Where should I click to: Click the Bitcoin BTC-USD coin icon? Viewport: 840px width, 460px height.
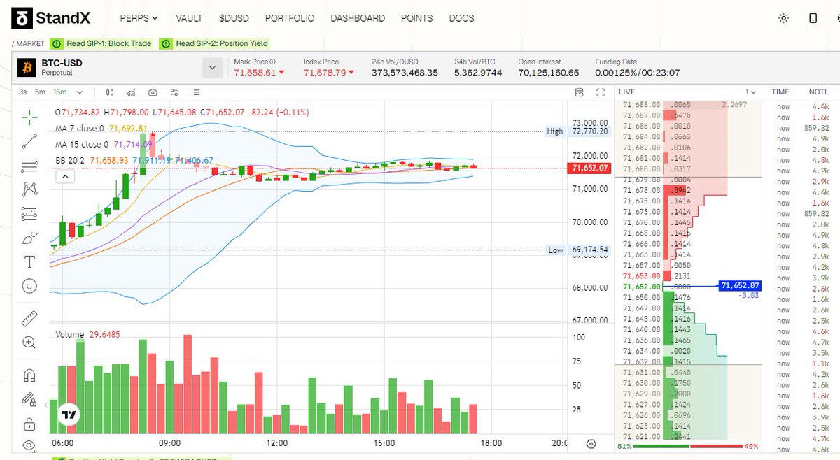tap(27, 67)
